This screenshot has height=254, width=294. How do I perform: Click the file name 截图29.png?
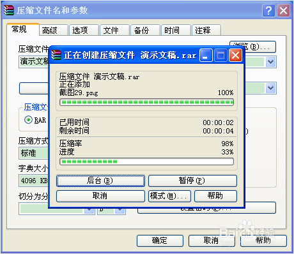(x=79, y=93)
